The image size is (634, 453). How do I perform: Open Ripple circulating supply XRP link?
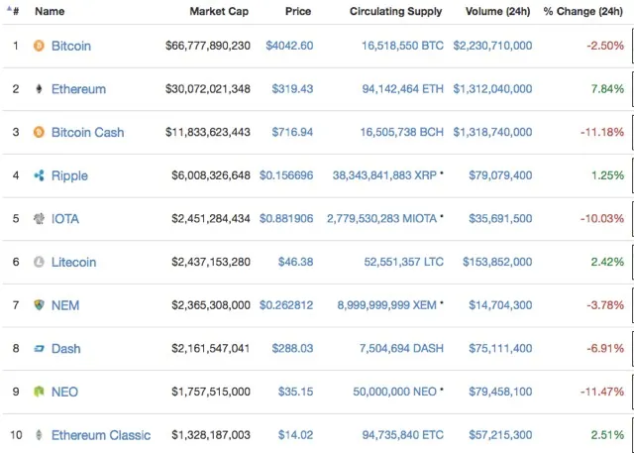(384, 175)
